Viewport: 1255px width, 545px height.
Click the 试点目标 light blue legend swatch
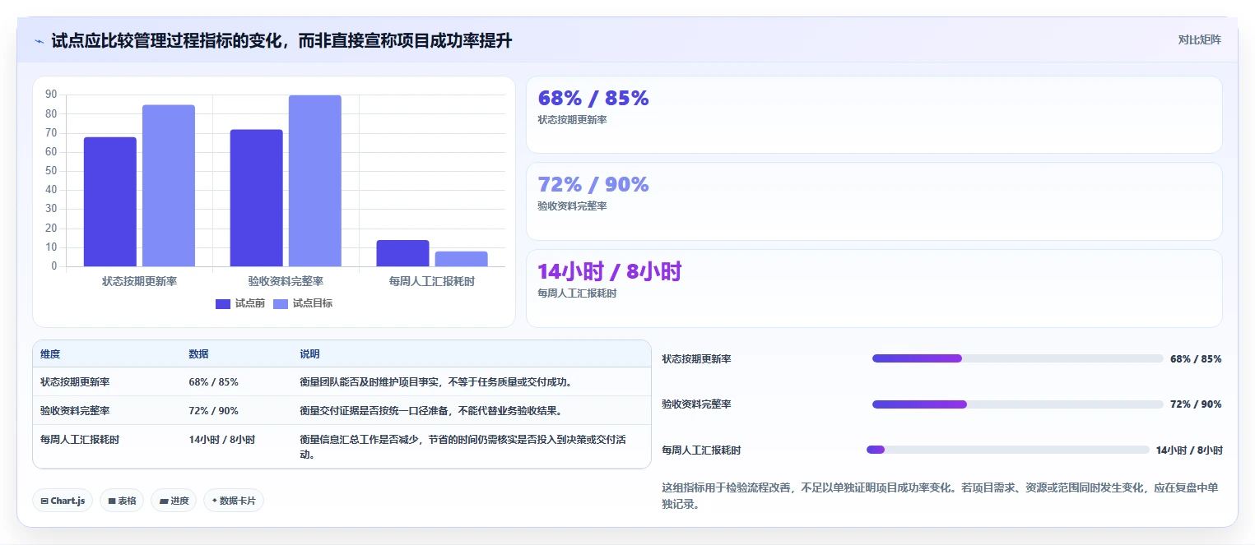coord(280,304)
